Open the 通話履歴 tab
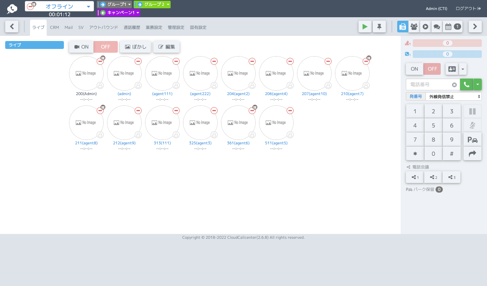Screen dimensions: 487x286 click(x=132, y=28)
